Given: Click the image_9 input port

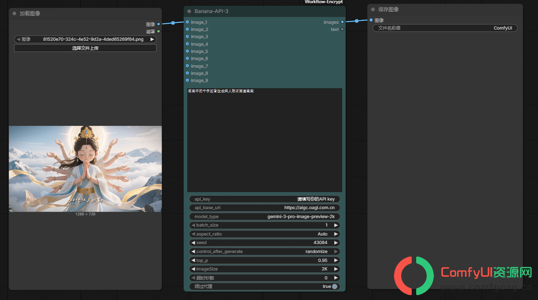Looking at the screenshot, I should [x=187, y=80].
